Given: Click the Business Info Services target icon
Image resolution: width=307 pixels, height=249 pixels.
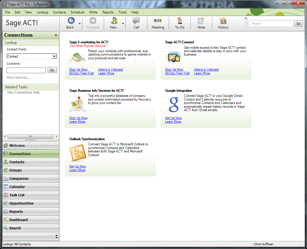Looking at the screenshot, I should pos(78,104).
